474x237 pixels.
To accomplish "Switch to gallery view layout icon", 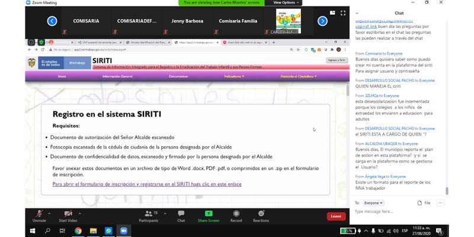I will pos(332,12).
